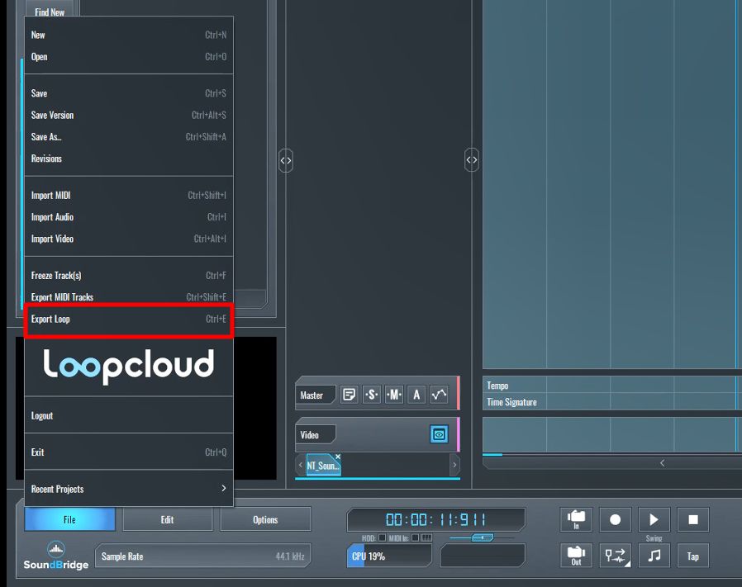Start playback with the Play button
The image size is (742, 587).
pos(654,519)
